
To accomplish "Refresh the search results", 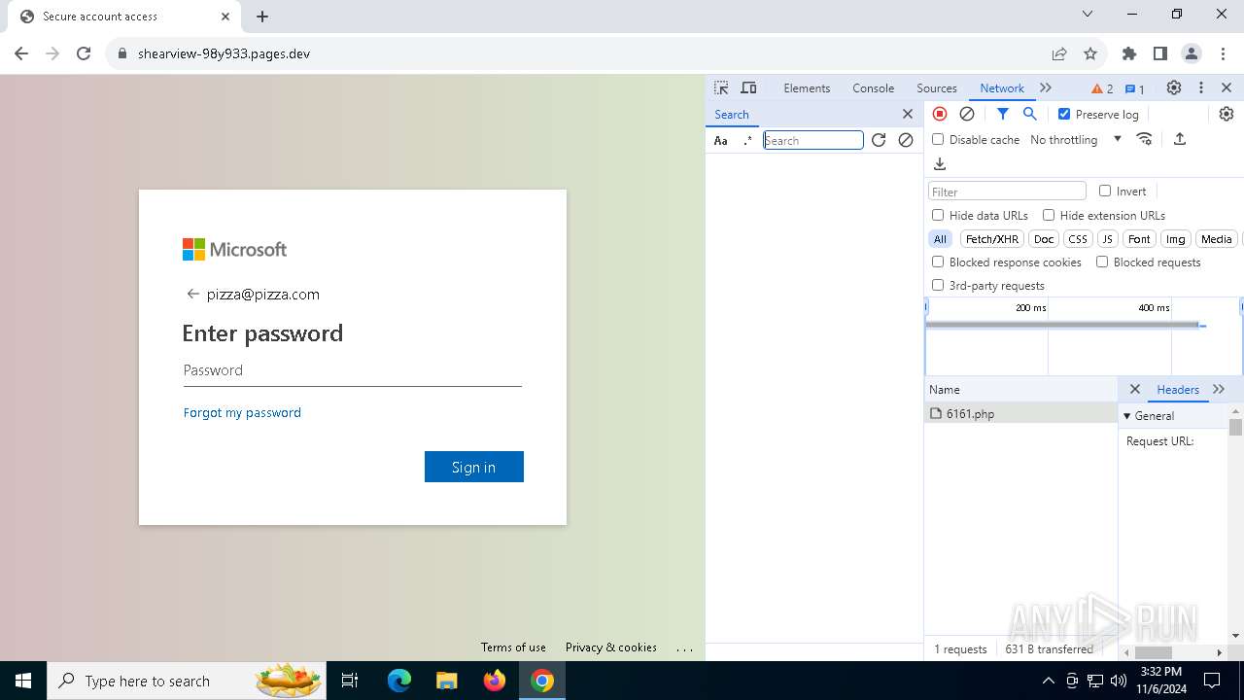I will (879, 140).
